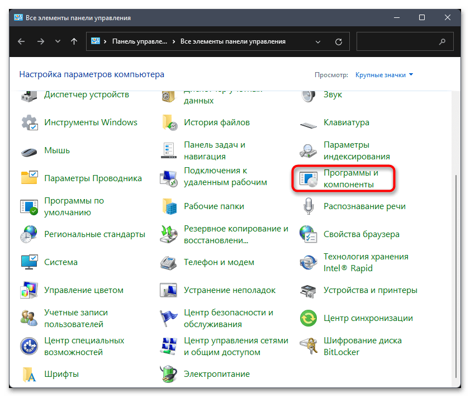Open the Инструменты Windows link

coord(91,122)
